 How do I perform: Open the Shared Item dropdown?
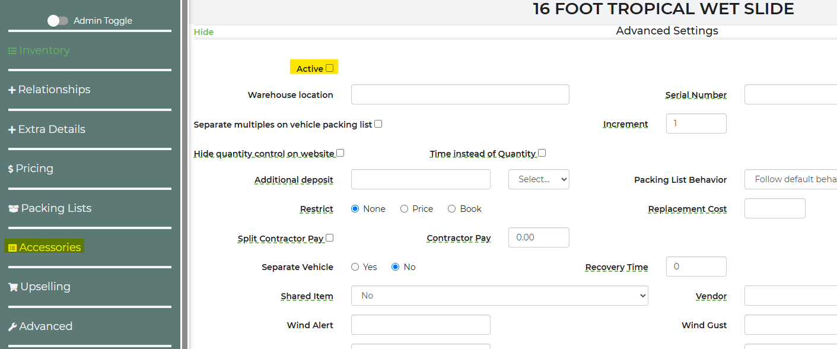(x=499, y=296)
